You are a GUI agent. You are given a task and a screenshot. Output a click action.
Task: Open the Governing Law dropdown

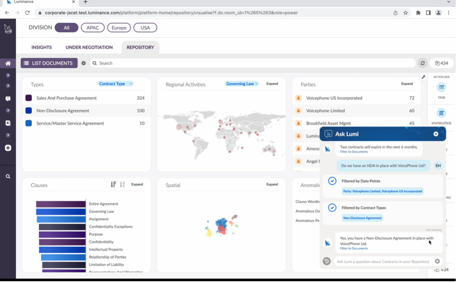point(242,84)
